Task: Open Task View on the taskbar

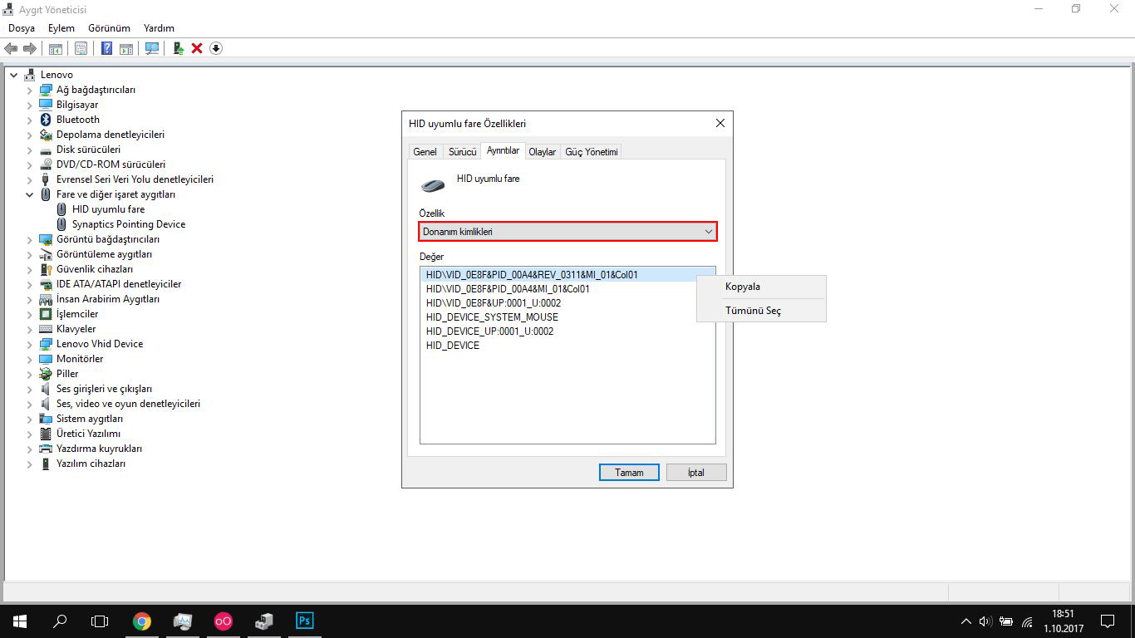Action: [100, 621]
